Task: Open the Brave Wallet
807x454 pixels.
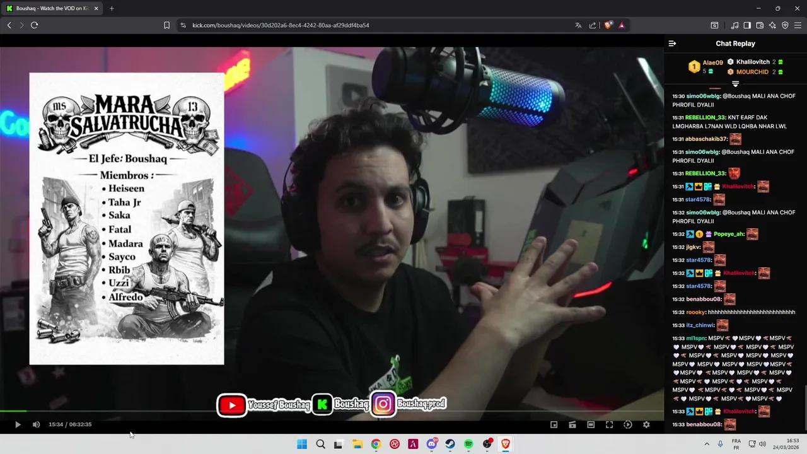Action: (x=760, y=25)
